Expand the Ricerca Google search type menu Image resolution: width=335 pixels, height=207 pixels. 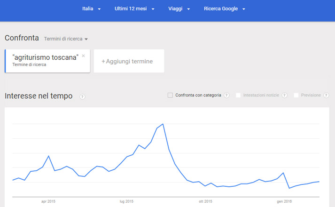point(225,9)
